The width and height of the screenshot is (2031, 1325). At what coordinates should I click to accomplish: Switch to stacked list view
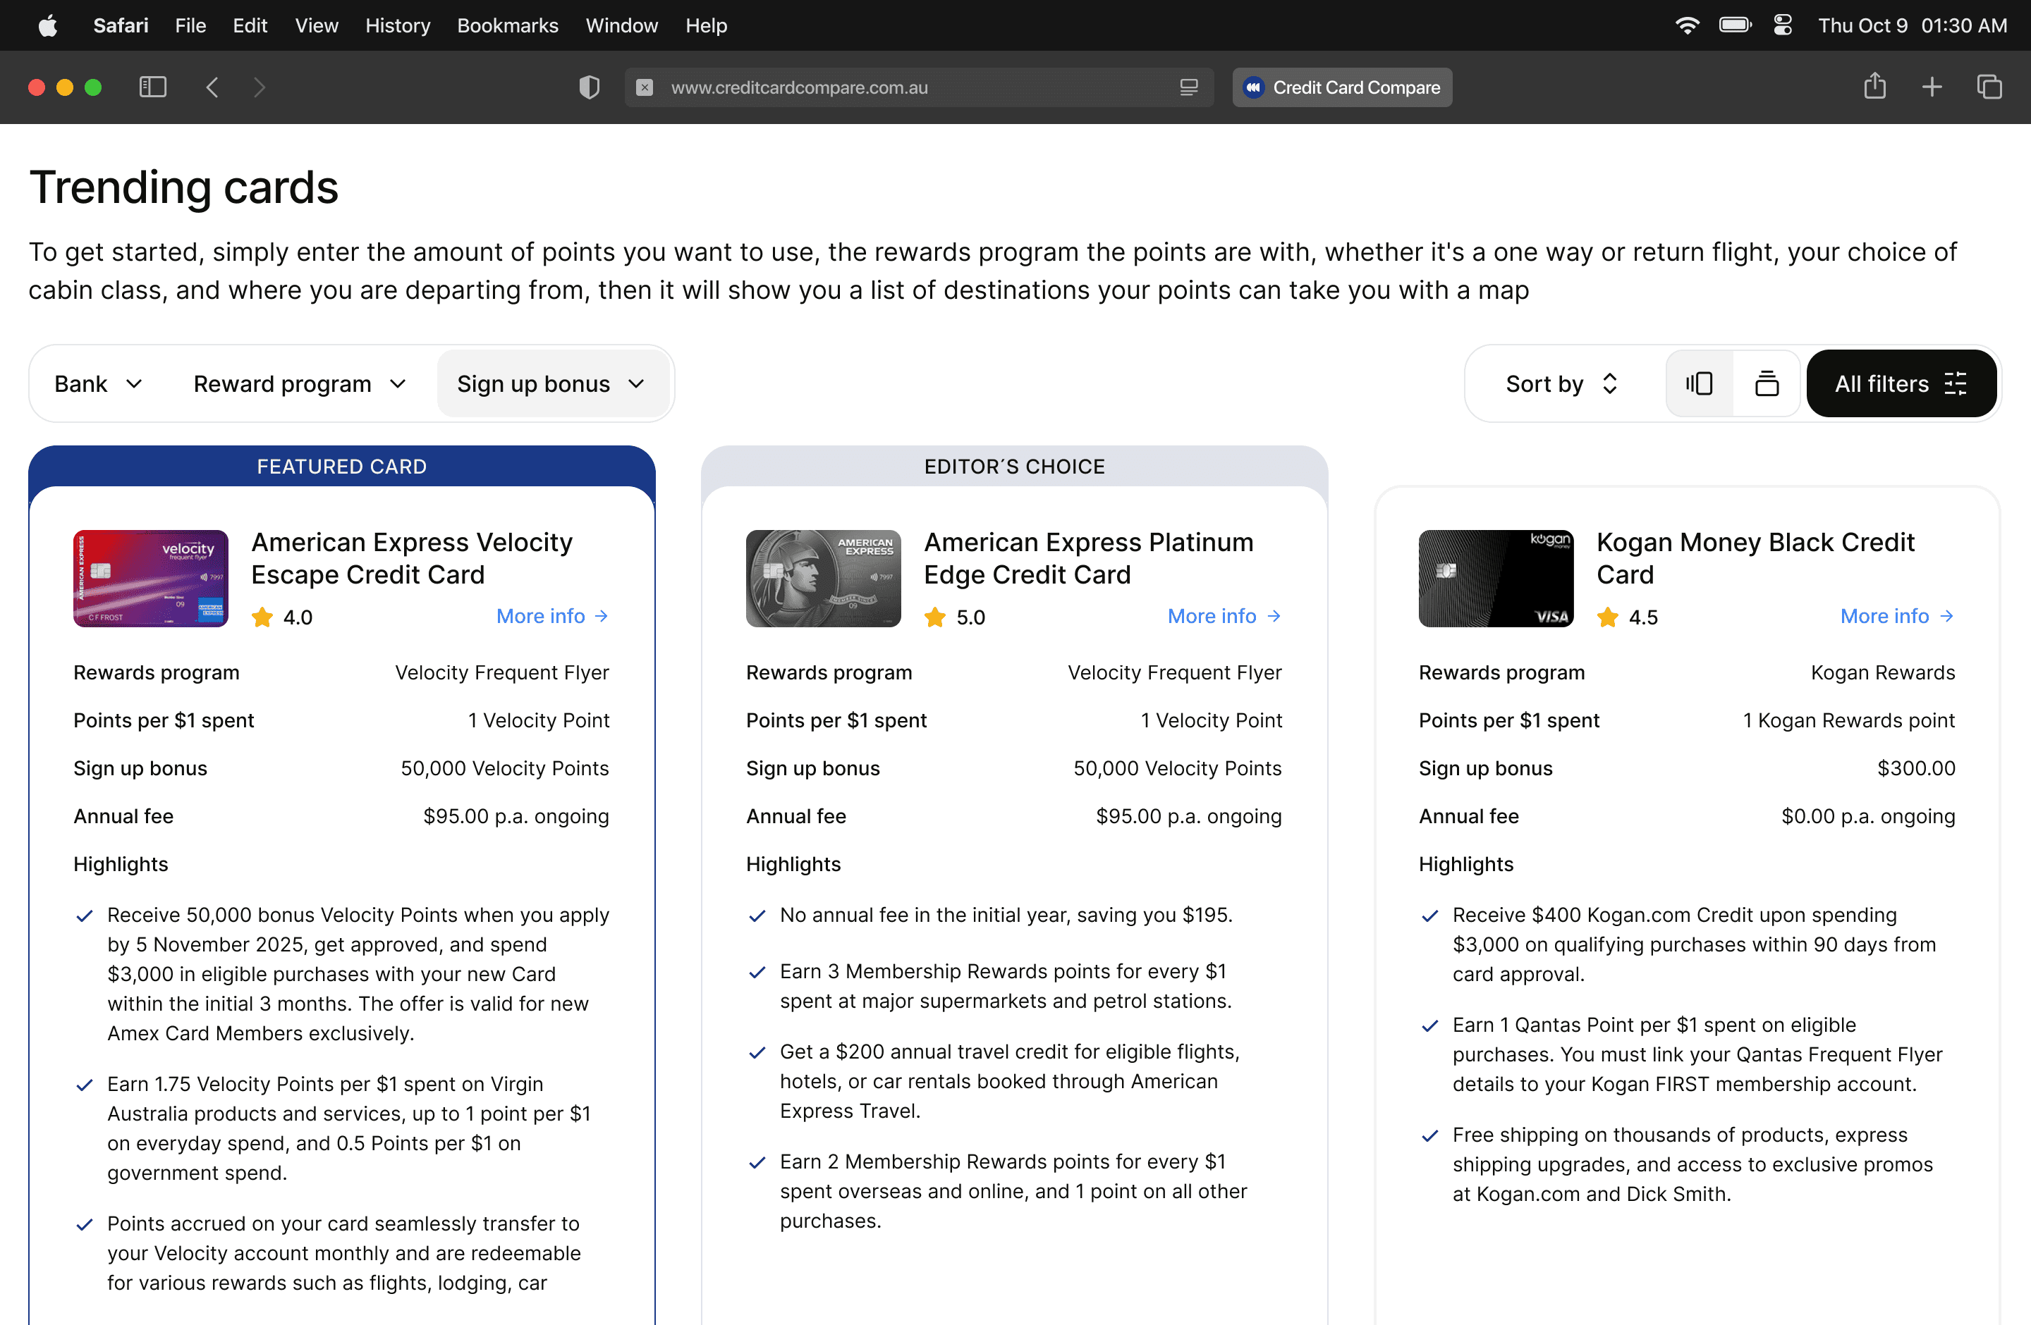[x=1767, y=383]
